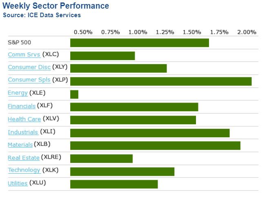
Task: Open the Energy sector link
Action: 18,93
